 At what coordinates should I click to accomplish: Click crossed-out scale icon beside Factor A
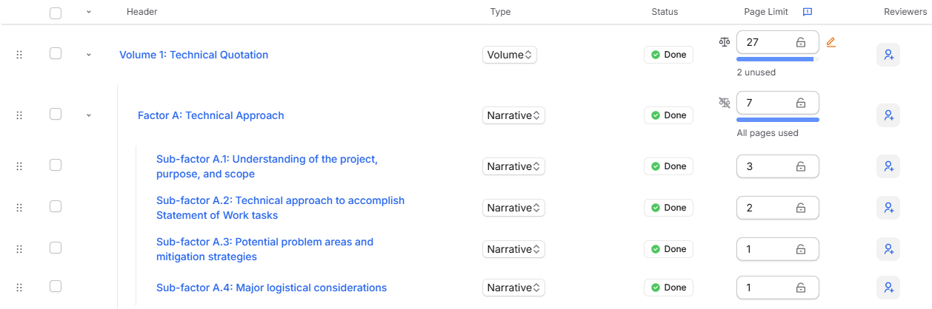[x=725, y=103]
